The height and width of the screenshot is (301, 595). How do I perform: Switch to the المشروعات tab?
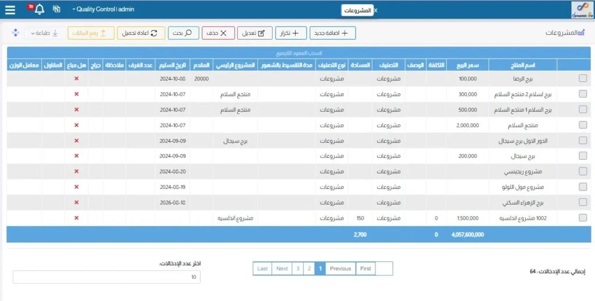click(357, 10)
